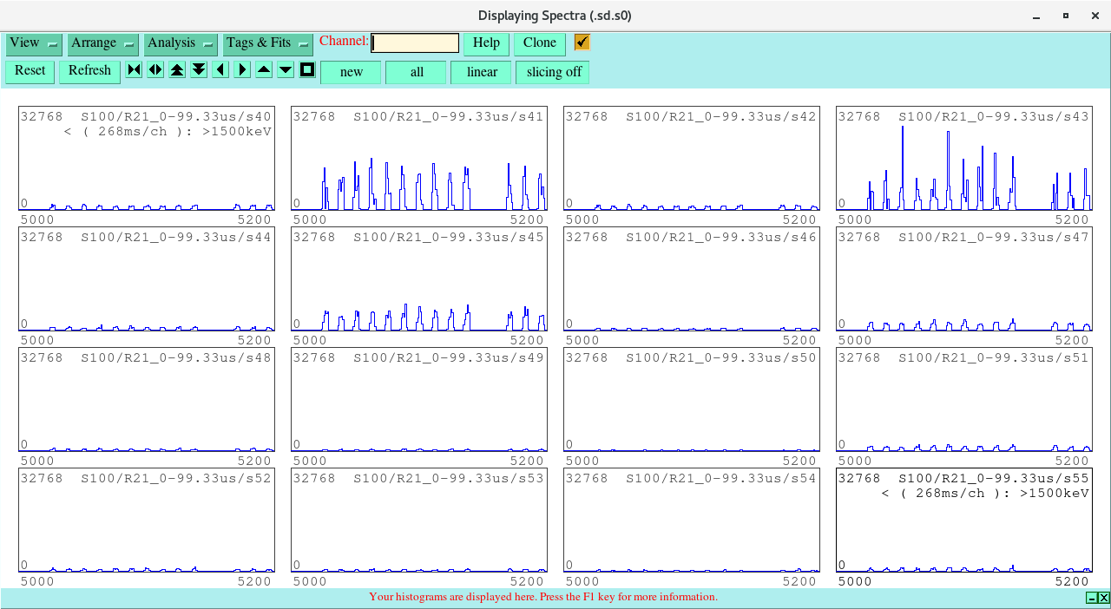Click the double down-arrow icon
The image size is (1111, 609).
pyautogui.click(x=199, y=70)
